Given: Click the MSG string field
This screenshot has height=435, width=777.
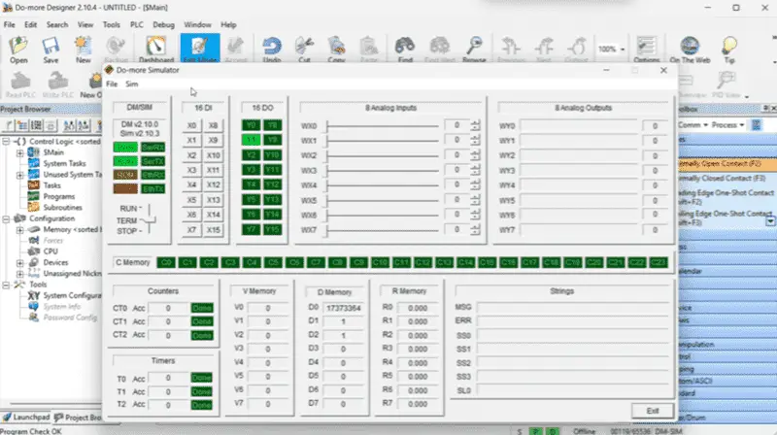Looking at the screenshot, I should [x=573, y=307].
